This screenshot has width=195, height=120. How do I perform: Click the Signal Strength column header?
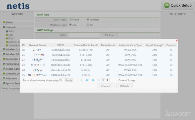(154, 45)
